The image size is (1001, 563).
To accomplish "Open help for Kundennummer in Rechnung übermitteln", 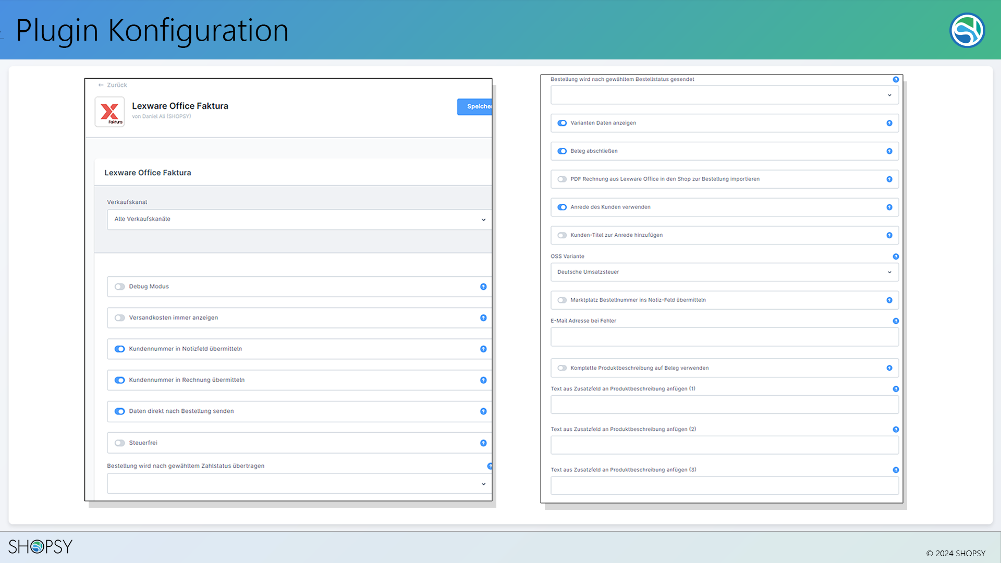I will click(x=483, y=380).
